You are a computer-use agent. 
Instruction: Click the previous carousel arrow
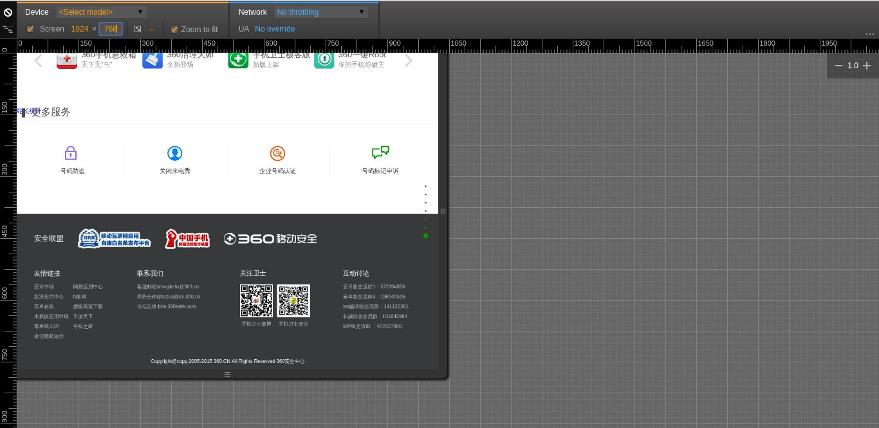(38, 60)
